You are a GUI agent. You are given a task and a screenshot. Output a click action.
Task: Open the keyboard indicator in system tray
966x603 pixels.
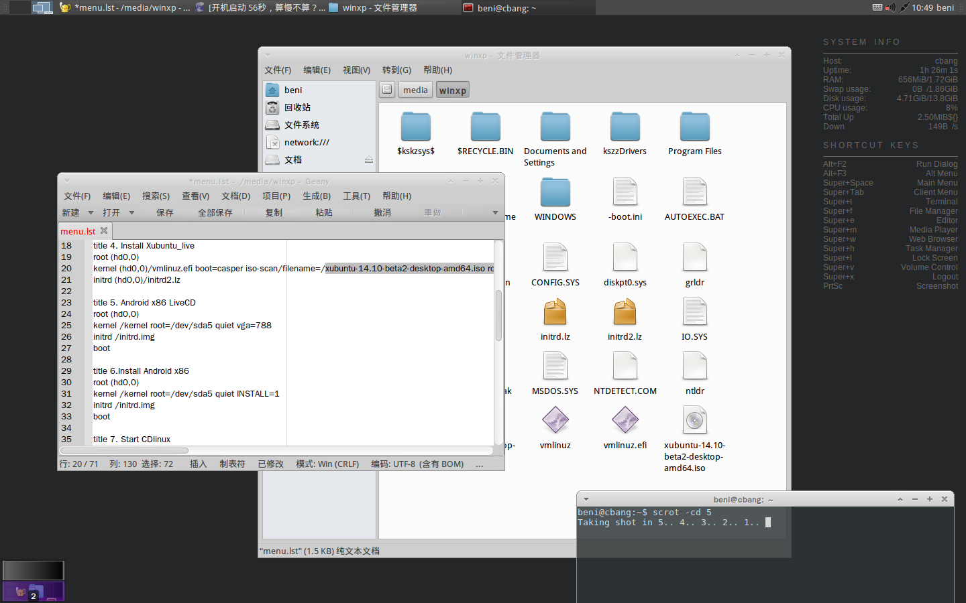click(877, 7)
